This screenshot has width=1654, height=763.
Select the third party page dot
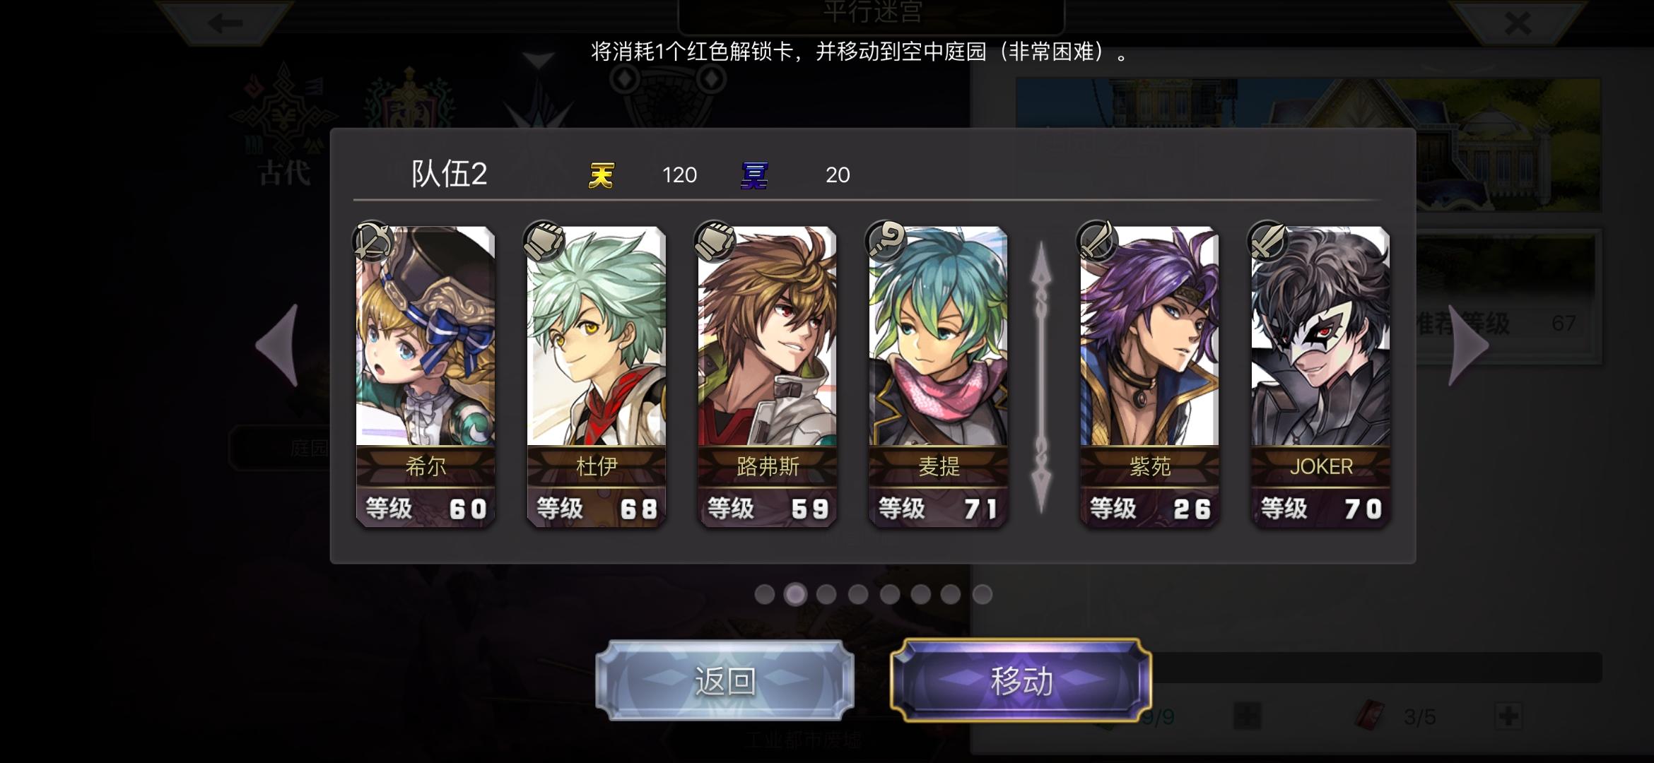coord(826,594)
